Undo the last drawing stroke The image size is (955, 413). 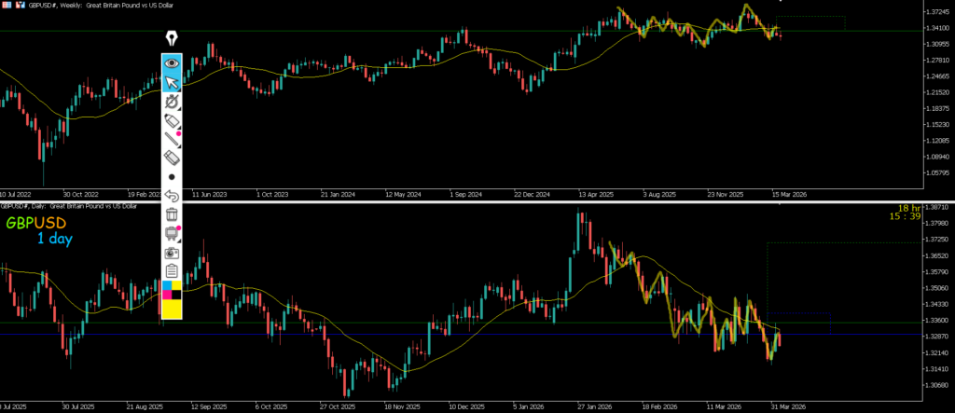172,196
